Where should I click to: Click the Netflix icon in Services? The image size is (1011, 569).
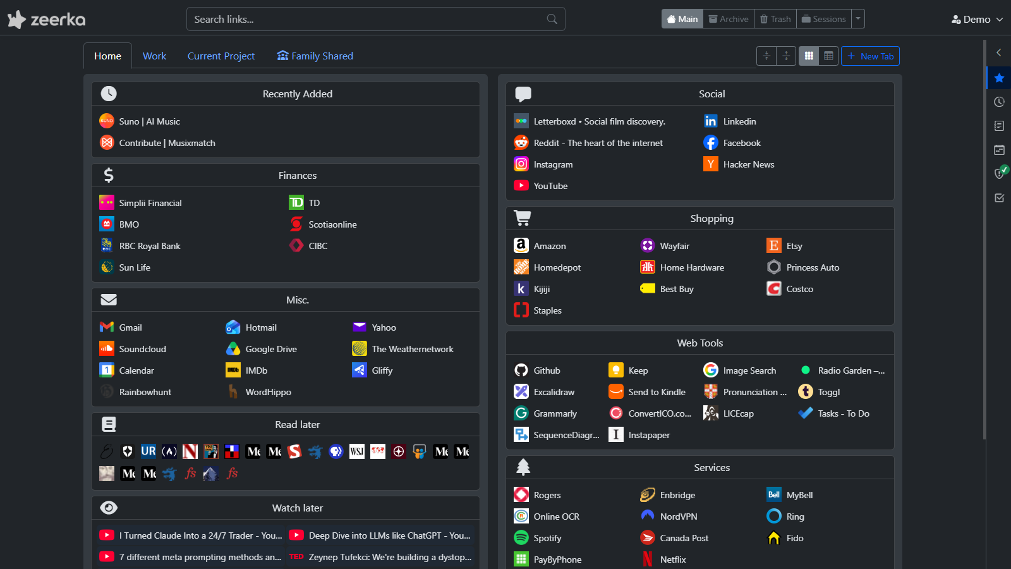(x=648, y=559)
